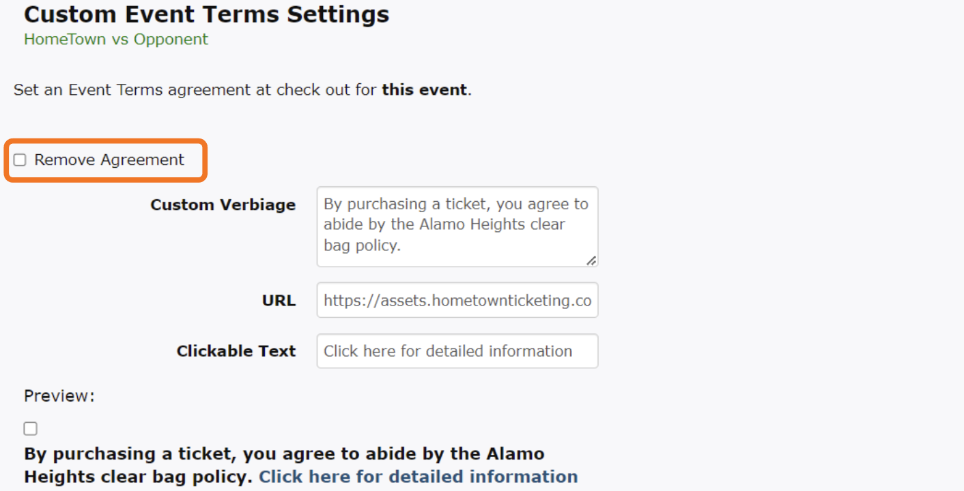This screenshot has height=491, width=964.
Task: Click the Clickable Text input box
Action: pyautogui.click(x=457, y=351)
